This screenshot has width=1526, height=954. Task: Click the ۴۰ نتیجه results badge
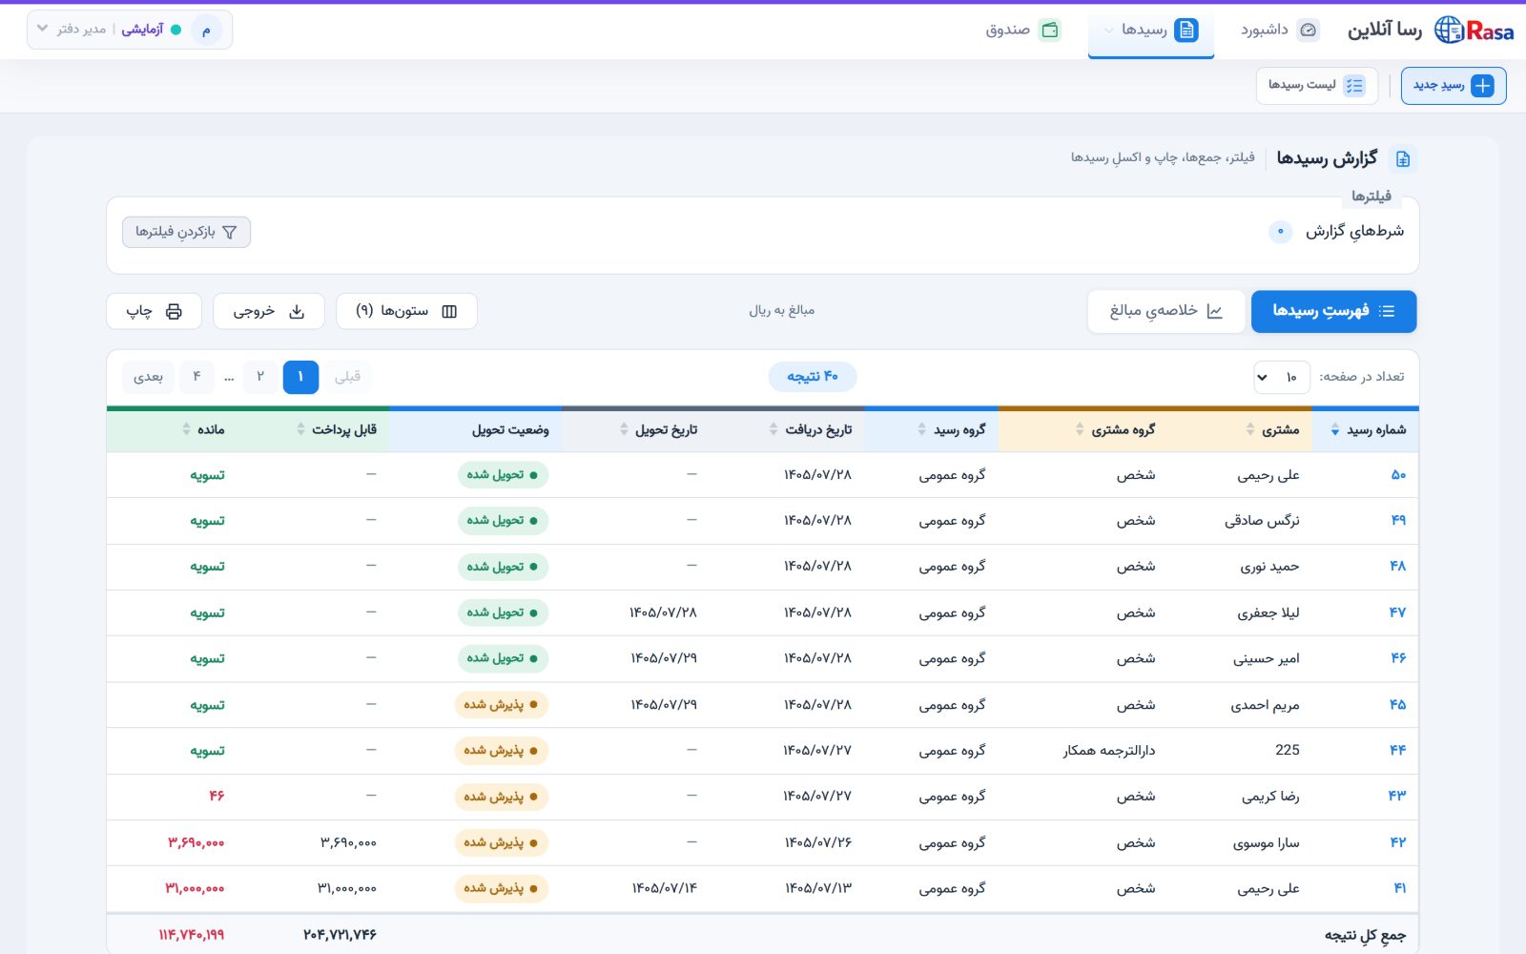pos(813,377)
